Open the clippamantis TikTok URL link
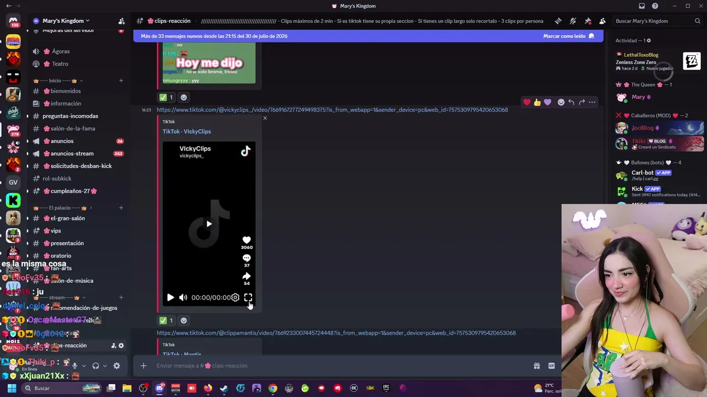The width and height of the screenshot is (707, 397). point(336,333)
